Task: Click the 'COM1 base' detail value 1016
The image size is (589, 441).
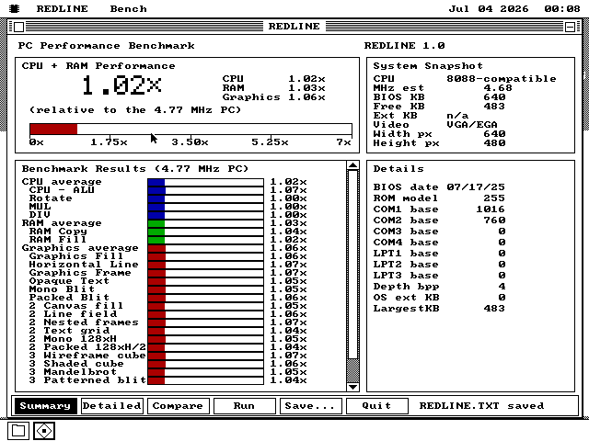Action: coord(491,209)
